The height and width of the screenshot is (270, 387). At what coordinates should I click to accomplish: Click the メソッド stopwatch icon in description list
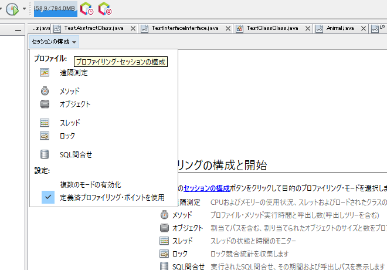(164, 215)
